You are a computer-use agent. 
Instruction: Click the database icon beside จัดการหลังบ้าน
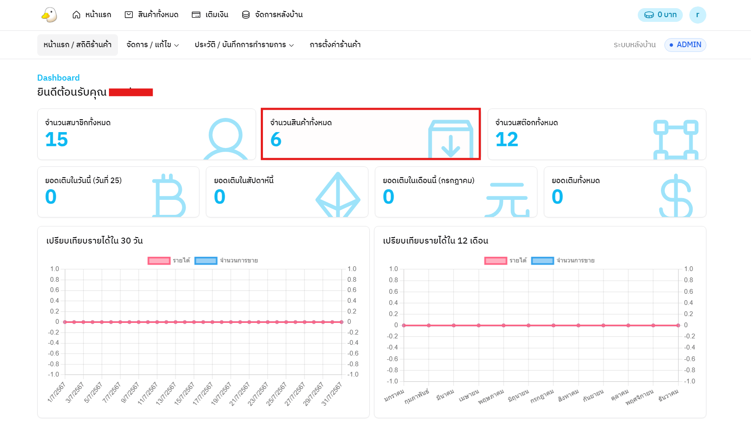246,15
